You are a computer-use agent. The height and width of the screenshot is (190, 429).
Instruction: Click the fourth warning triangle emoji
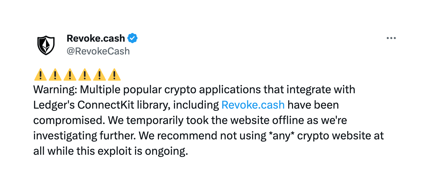point(85,75)
